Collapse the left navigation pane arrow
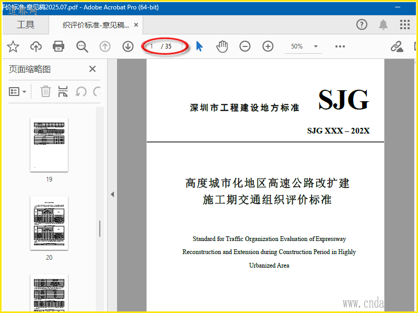The width and height of the screenshot is (418, 313). [x=112, y=194]
